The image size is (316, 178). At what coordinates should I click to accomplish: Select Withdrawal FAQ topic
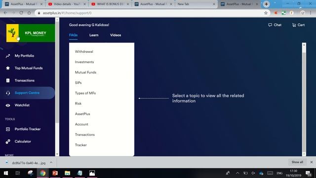[84, 51]
